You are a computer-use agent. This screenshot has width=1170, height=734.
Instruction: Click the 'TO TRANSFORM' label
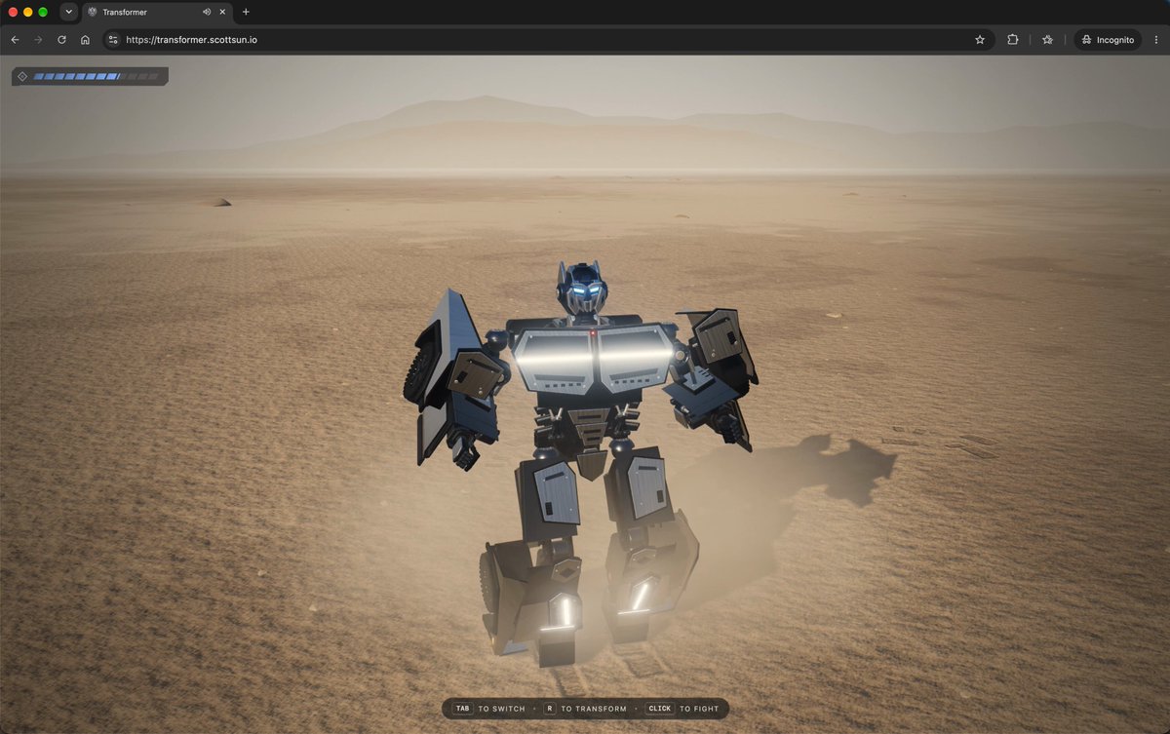[594, 709]
